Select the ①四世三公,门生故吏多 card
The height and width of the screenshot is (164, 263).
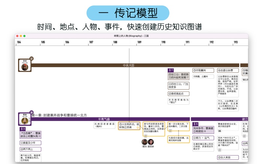pos(179,86)
